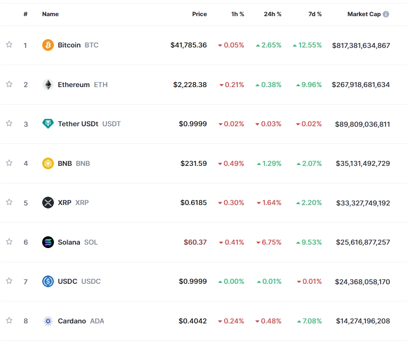Click the Ethereum logo icon
The image size is (407, 342).
[x=48, y=85]
